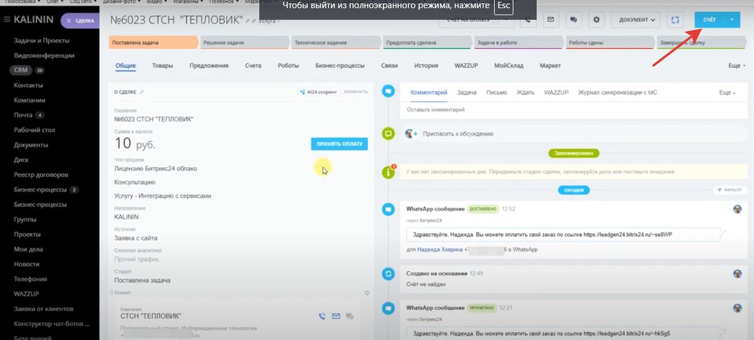Copy deal link via chain icon near title
Image resolution: width=754 pixels, height=340 pixels.
254,21
